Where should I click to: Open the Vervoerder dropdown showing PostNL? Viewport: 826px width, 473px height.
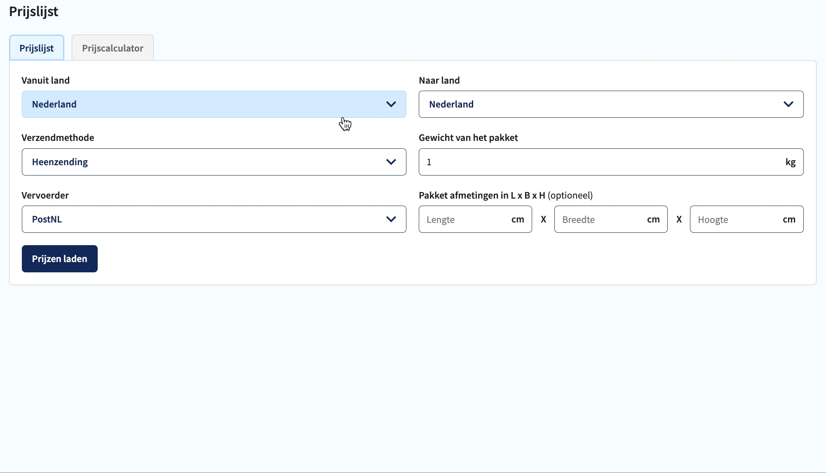tap(214, 219)
